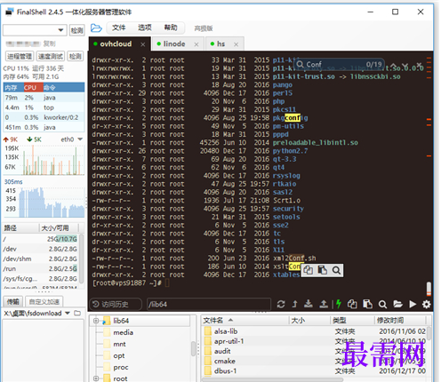Click the green lightning bolt icon
This screenshot has width=441, height=382.
tap(339, 304)
